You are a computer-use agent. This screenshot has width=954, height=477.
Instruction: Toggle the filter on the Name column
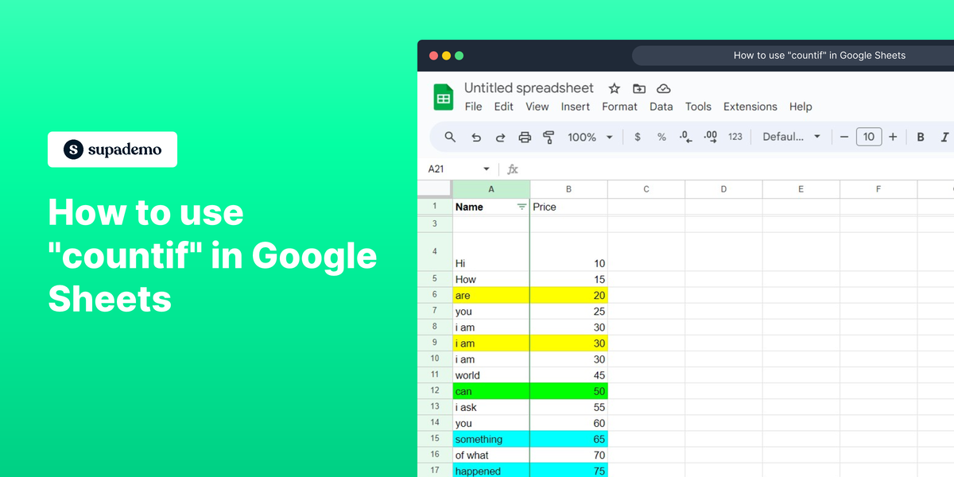click(x=522, y=207)
